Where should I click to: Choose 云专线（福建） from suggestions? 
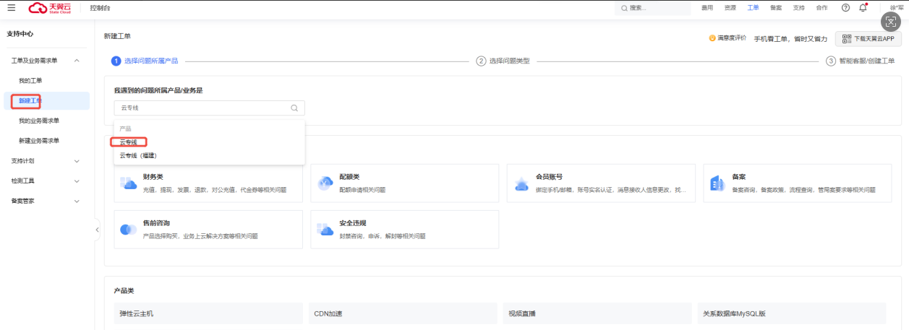click(138, 155)
